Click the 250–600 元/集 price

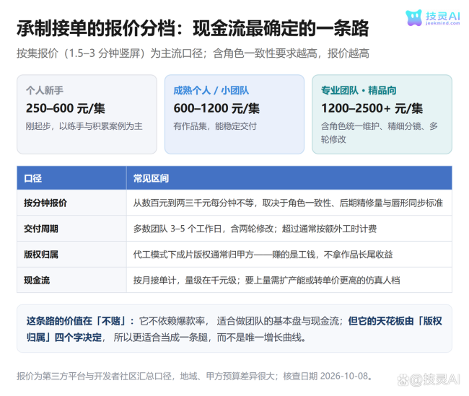pos(66,108)
